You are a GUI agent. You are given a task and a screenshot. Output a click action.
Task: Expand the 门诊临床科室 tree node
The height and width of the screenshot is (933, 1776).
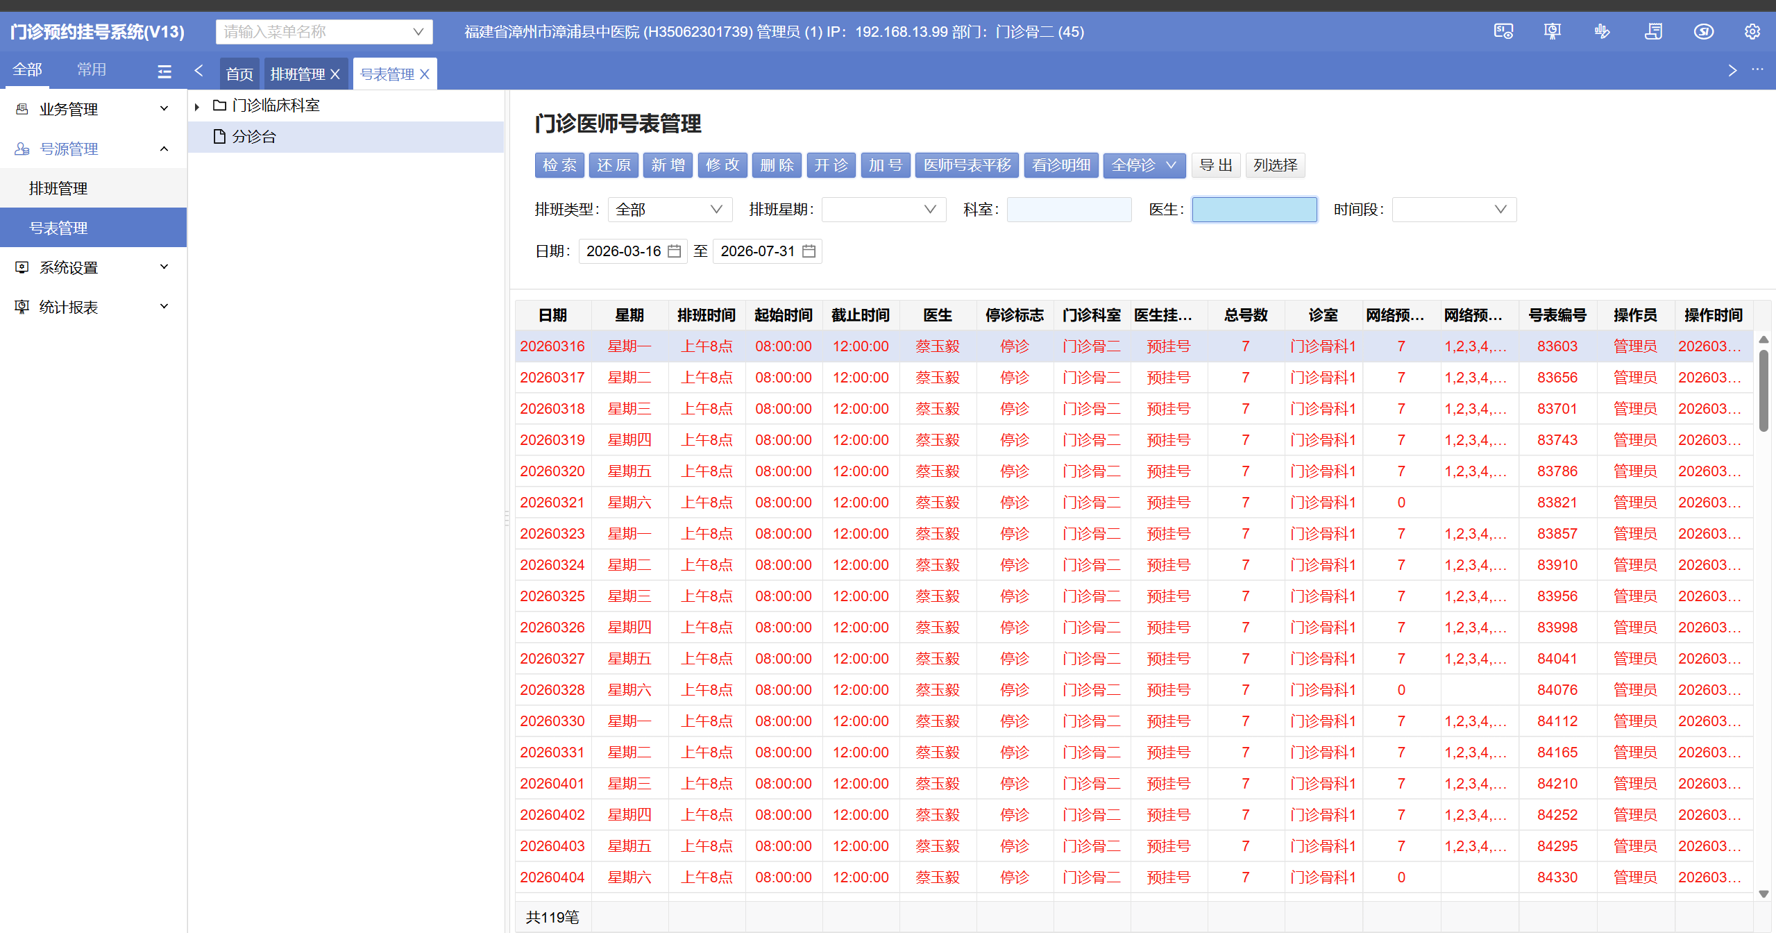(197, 106)
